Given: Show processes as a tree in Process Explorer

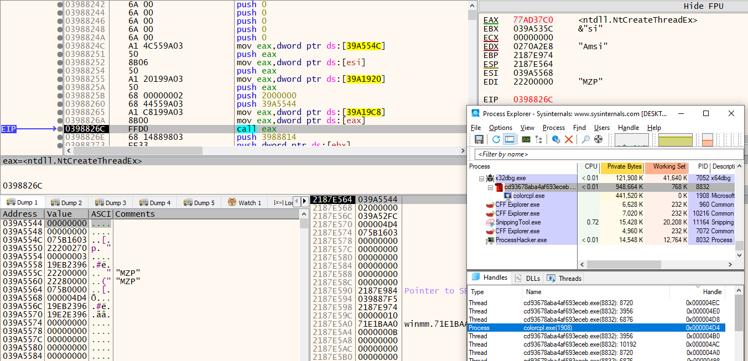Looking at the screenshot, I should coord(539,139).
